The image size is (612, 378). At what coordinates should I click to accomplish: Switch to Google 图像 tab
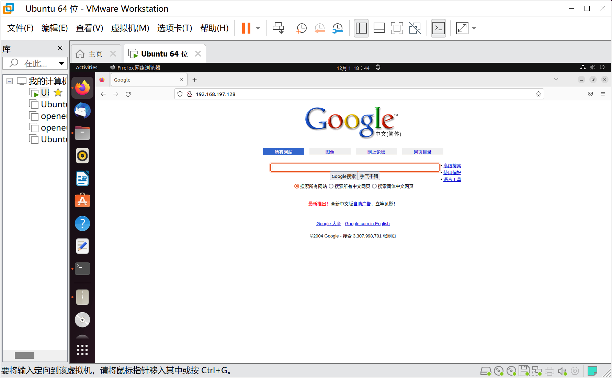click(330, 152)
